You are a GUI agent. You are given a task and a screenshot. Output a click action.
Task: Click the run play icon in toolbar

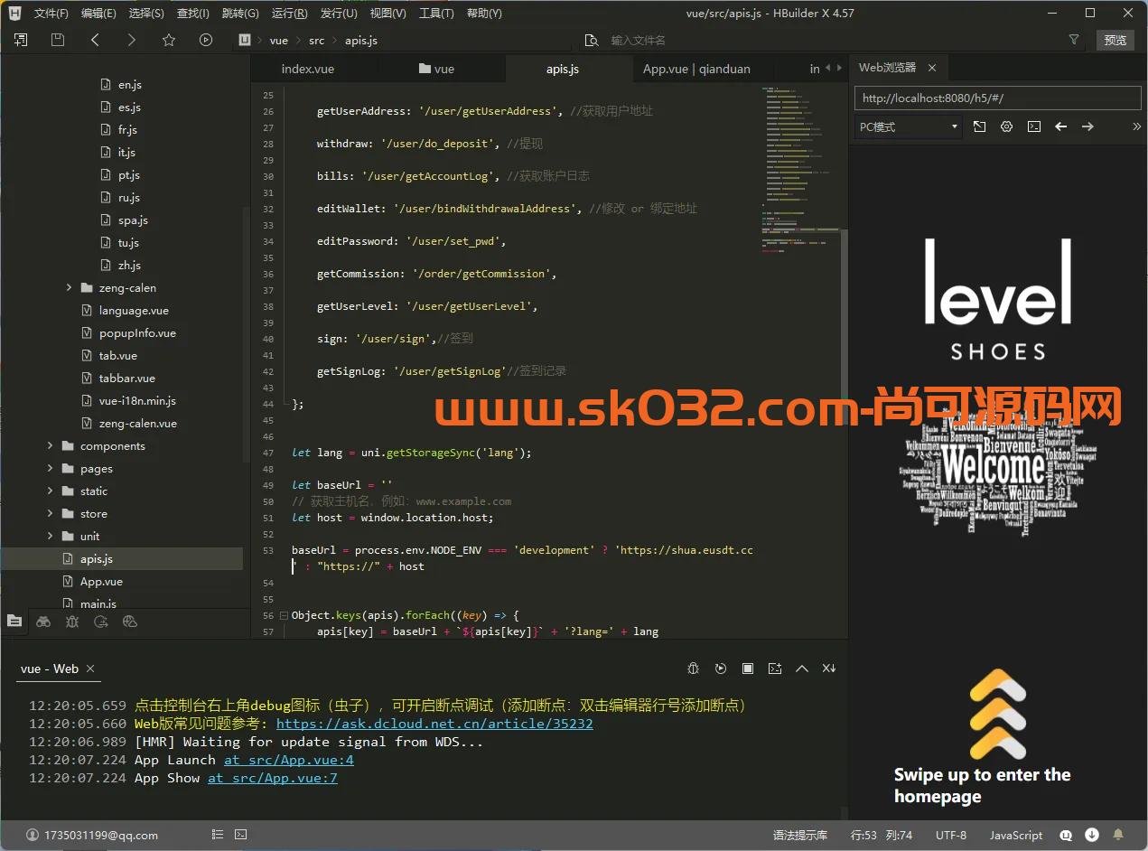point(206,40)
